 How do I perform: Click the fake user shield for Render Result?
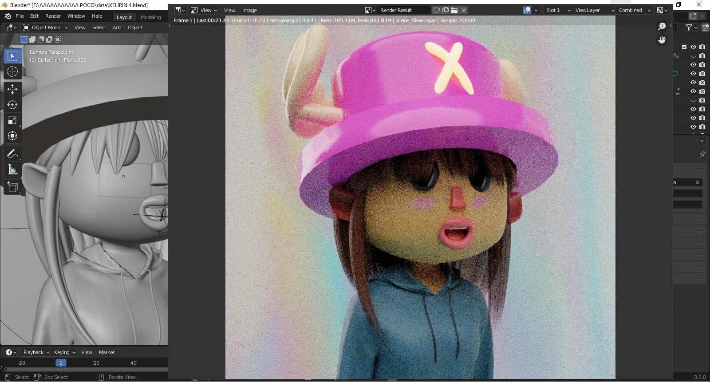437,10
